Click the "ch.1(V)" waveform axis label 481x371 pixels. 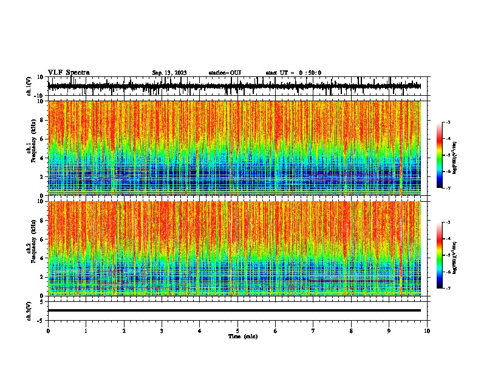[x=29, y=86]
